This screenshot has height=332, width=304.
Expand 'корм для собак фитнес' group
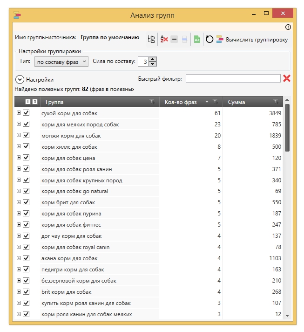pyautogui.click(x=19, y=225)
